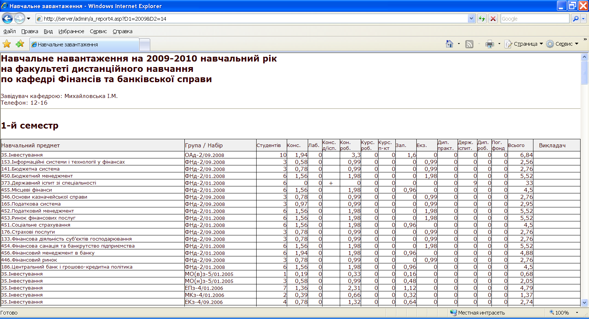Click row 453.Ринок фінансових послуг
The image size is (589, 319).
click(290, 218)
